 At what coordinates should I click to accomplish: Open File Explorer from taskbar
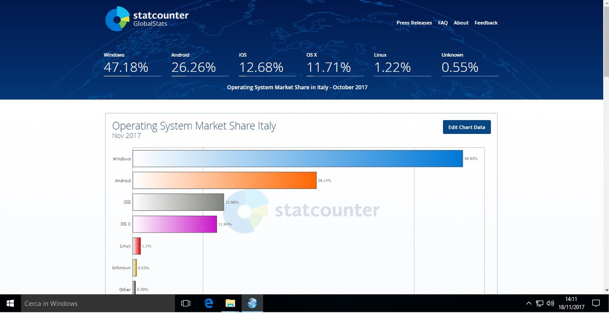(230, 303)
